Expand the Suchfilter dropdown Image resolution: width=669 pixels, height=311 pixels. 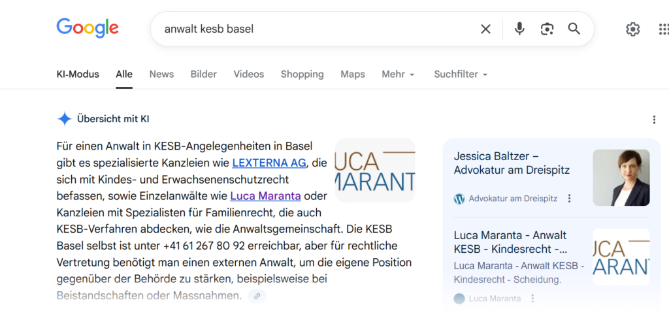pyautogui.click(x=461, y=74)
